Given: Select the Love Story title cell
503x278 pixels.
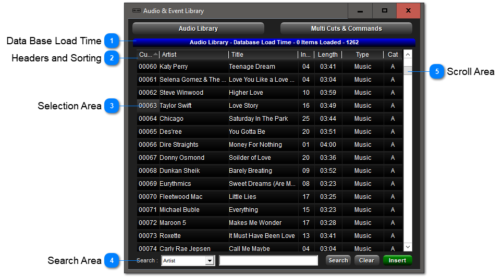Looking at the screenshot, I should click(263, 106).
